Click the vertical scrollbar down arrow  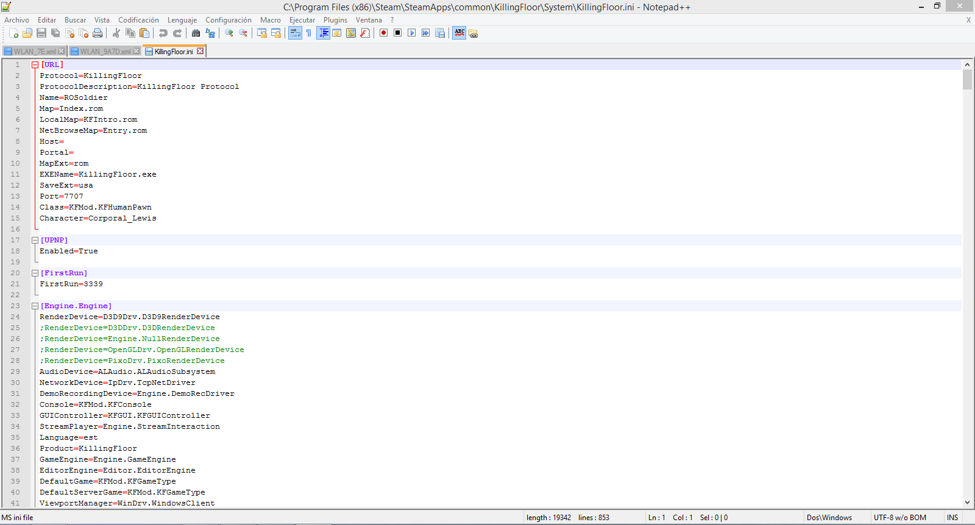point(967,502)
